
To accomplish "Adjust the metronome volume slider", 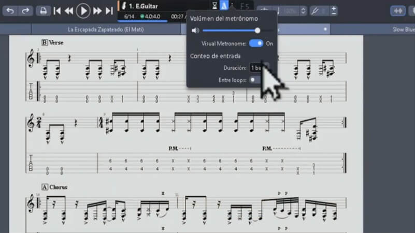I will (237, 31).
